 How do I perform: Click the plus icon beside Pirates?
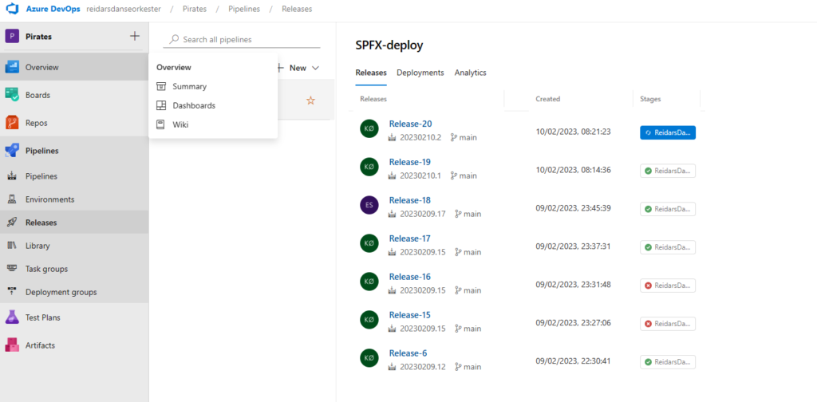[134, 36]
